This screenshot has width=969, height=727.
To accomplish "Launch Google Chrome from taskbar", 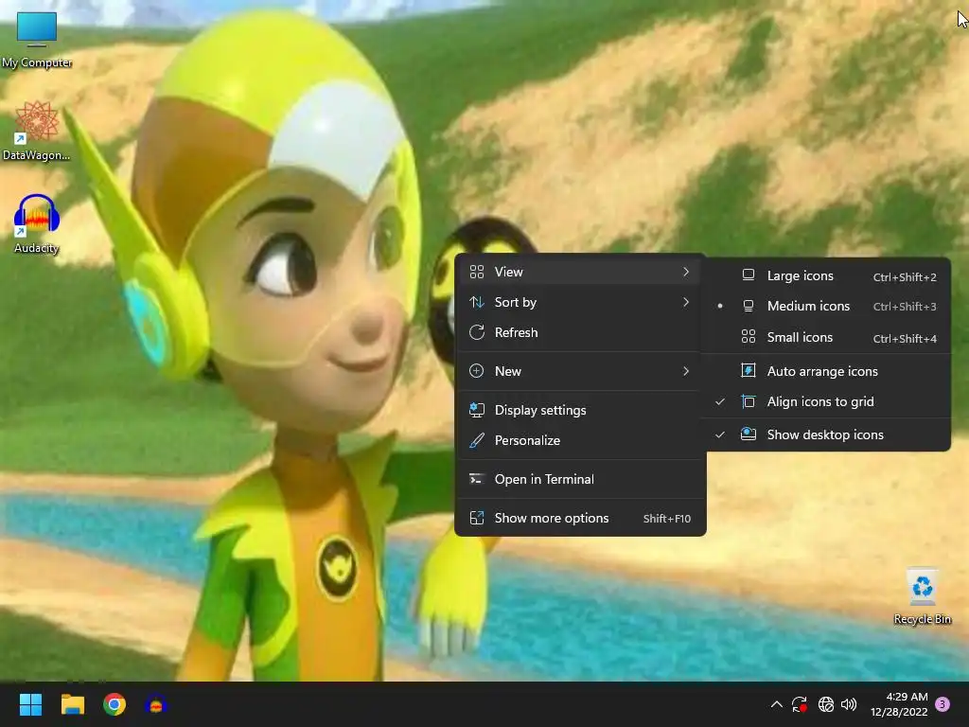I will tap(115, 704).
